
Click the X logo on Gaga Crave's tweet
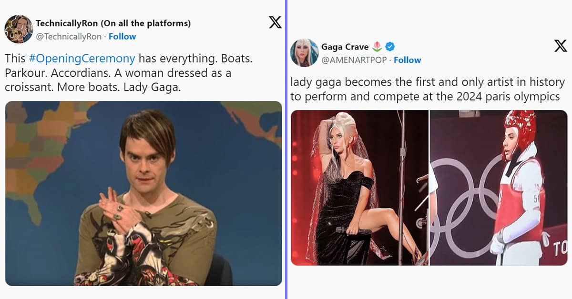561,46
